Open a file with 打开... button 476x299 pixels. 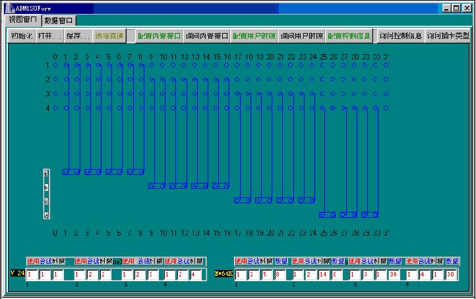coord(49,36)
